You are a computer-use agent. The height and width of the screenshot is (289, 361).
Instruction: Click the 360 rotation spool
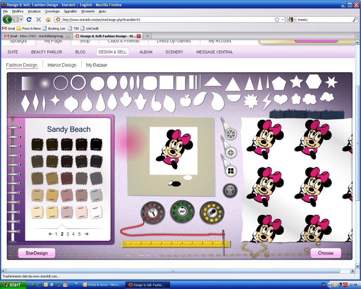coord(182,211)
